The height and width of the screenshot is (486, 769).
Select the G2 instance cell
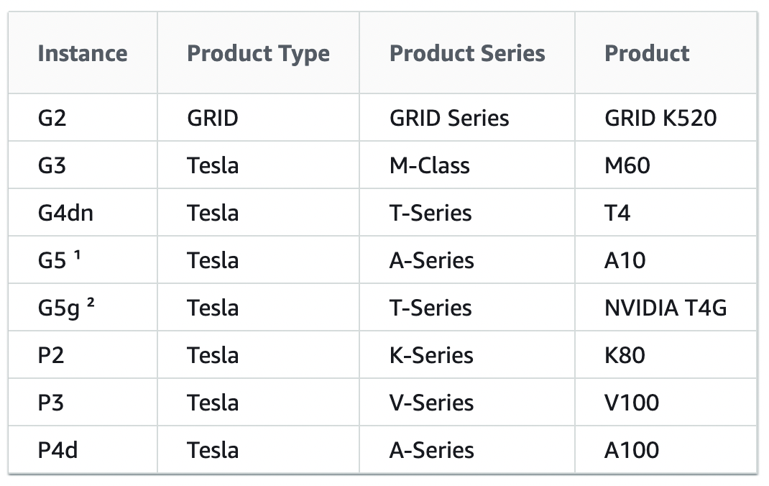[52, 118]
